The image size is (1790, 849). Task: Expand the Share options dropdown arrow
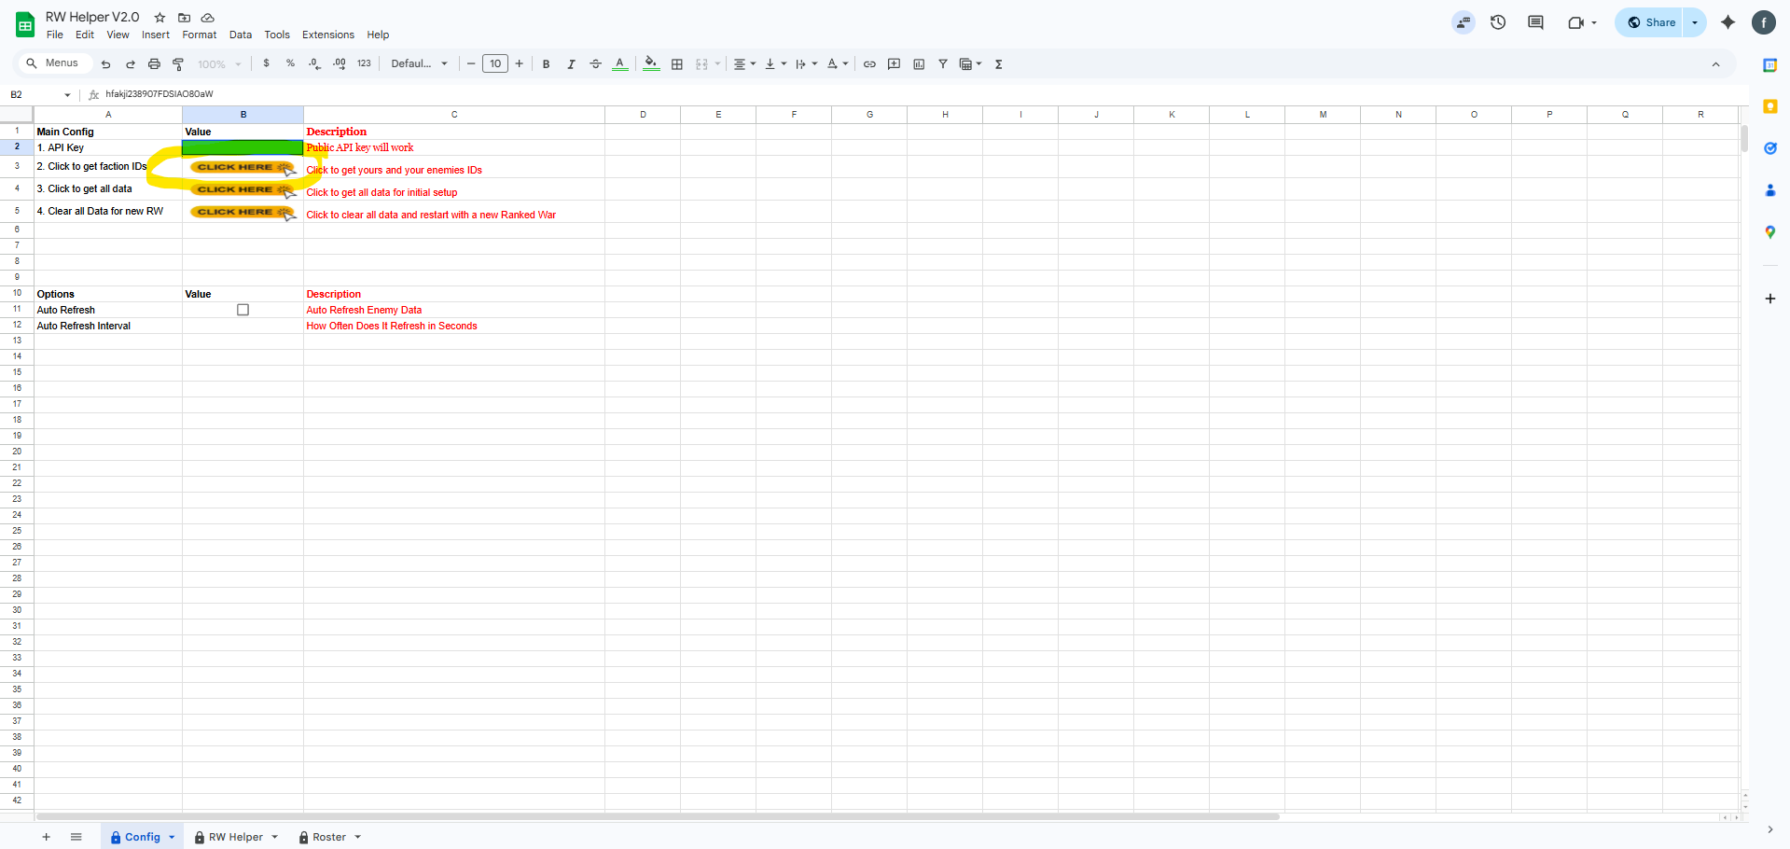[x=1695, y=22]
